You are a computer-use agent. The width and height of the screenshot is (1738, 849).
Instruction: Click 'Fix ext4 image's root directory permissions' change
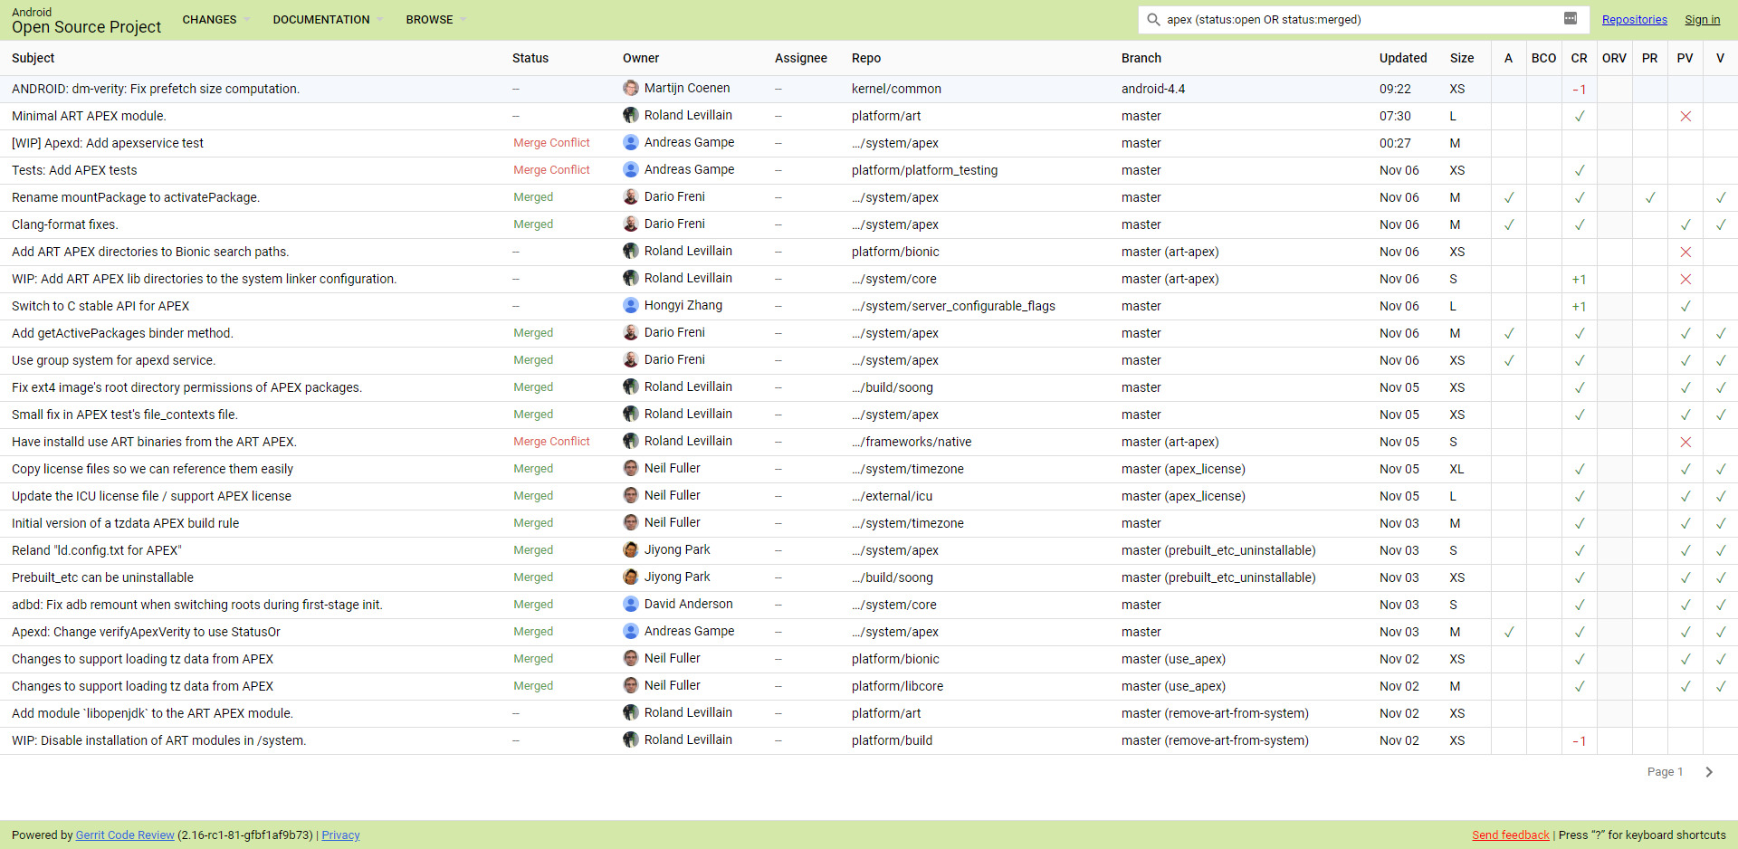(x=186, y=387)
